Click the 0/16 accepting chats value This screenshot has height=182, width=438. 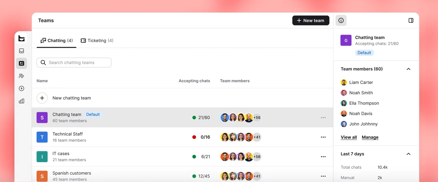[205, 137]
